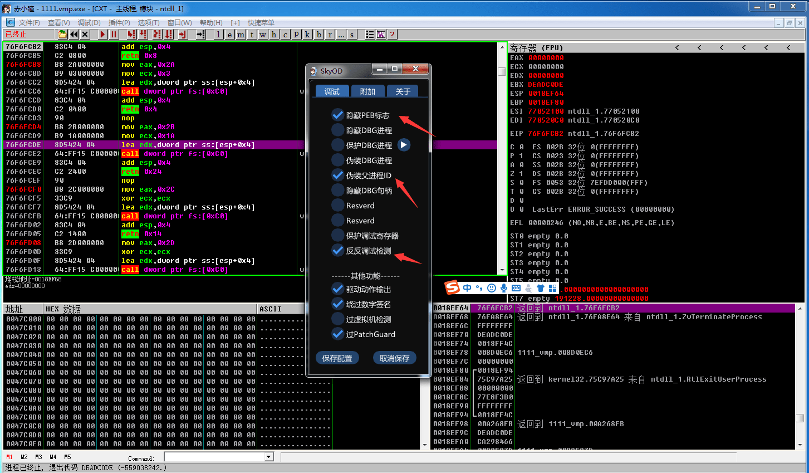Run the program with the red play icon
This screenshot has height=473, width=809.
[x=102, y=35]
